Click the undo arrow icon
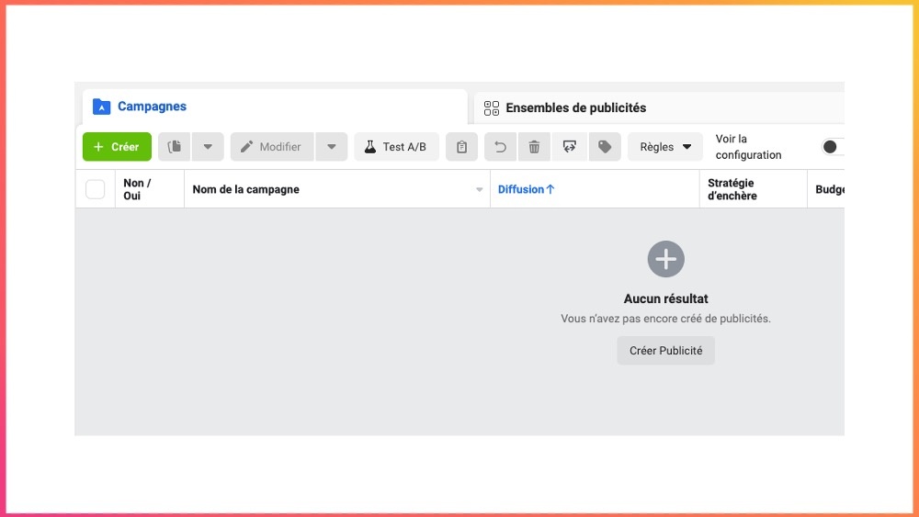Image resolution: width=919 pixels, height=517 pixels. [x=500, y=146]
